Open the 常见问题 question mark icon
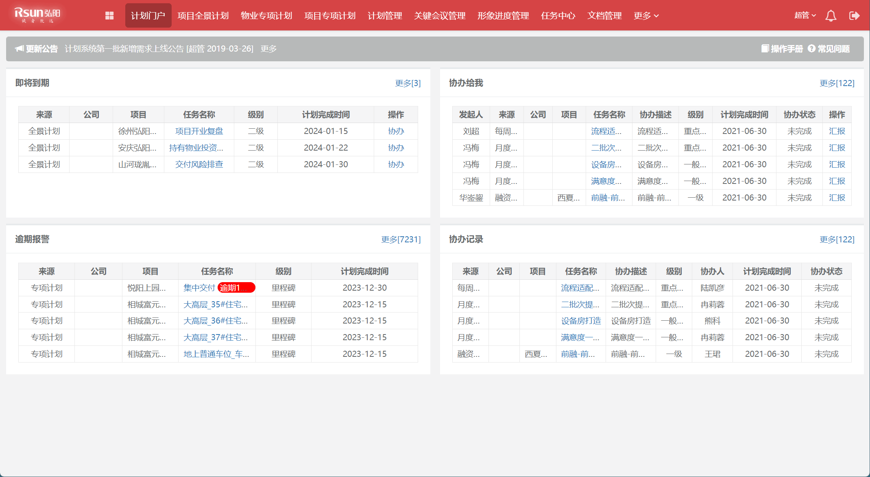The image size is (870, 477). click(x=811, y=49)
